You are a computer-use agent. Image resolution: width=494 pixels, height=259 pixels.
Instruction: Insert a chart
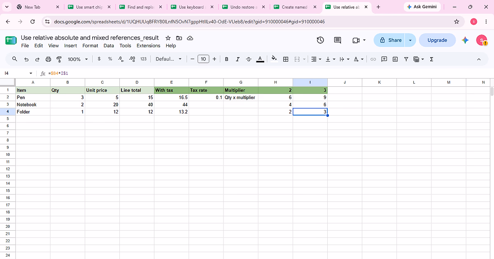click(x=395, y=59)
